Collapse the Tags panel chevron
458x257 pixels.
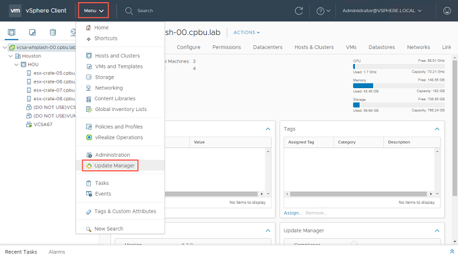pos(437,129)
